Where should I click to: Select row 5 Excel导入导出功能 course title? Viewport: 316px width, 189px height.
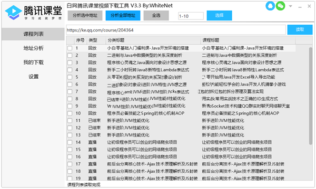tap(239, 77)
